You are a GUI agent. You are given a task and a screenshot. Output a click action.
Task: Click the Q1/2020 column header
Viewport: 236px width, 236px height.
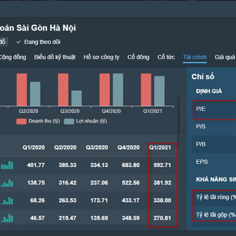click(33, 147)
